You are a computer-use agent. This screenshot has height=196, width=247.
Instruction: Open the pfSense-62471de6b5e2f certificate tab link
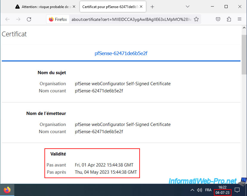pyautogui.click(x=121, y=53)
